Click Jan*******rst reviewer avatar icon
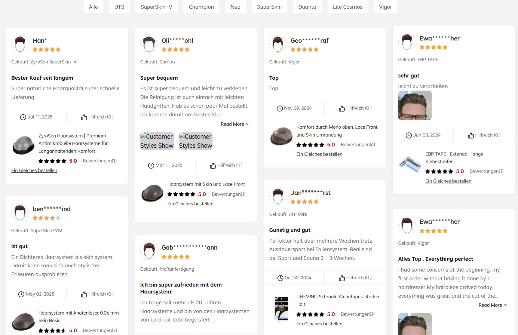 coord(278,196)
